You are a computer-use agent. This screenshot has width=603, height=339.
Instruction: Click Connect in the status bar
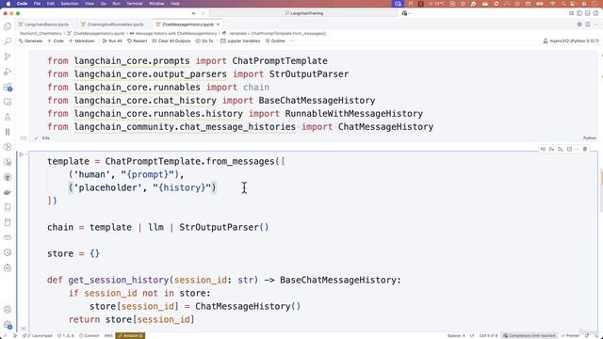point(90,335)
